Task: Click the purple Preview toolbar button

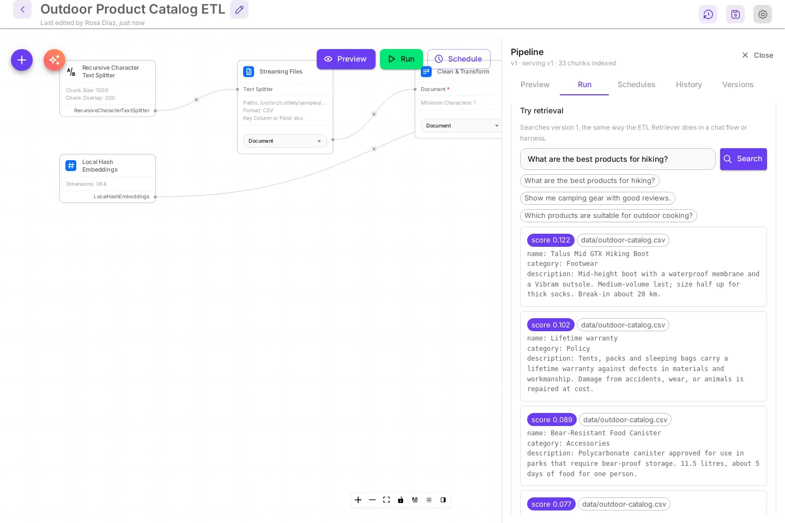Action: (x=346, y=59)
